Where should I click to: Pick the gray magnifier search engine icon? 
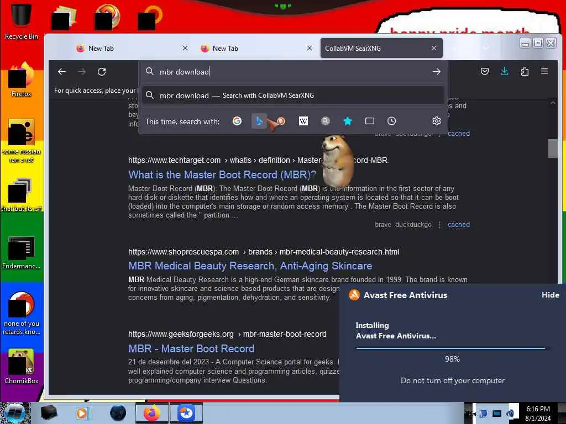click(x=326, y=121)
